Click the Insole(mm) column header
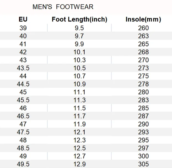The image size is (172, 168). pos(143,20)
